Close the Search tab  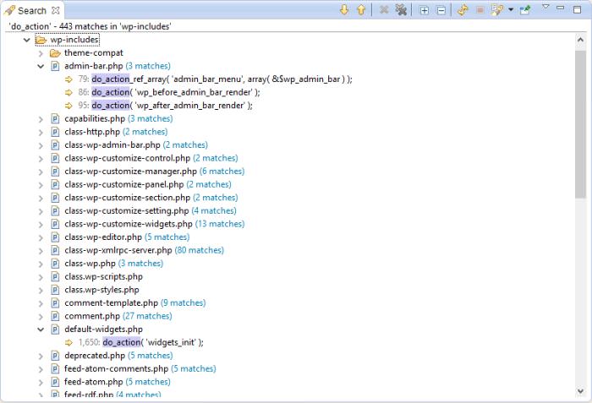pyautogui.click(x=56, y=11)
